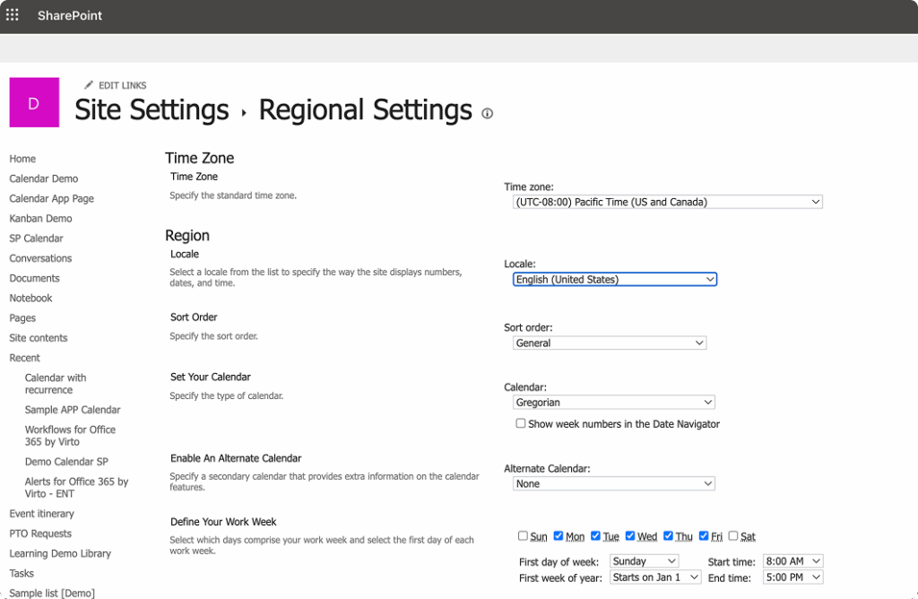Click the info icon beside Regional Settings
This screenshot has height=599, width=918.
[488, 114]
